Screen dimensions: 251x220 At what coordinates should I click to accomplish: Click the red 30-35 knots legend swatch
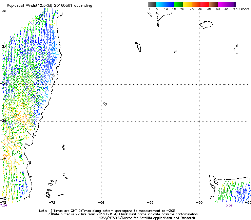pos(205,4)
